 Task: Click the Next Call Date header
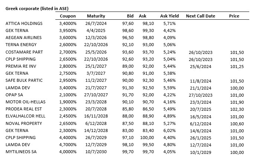pyautogui.click(x=200, y=16)
